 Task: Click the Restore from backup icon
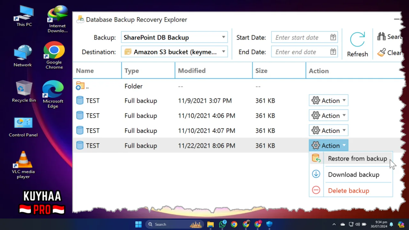click(316, 158)
